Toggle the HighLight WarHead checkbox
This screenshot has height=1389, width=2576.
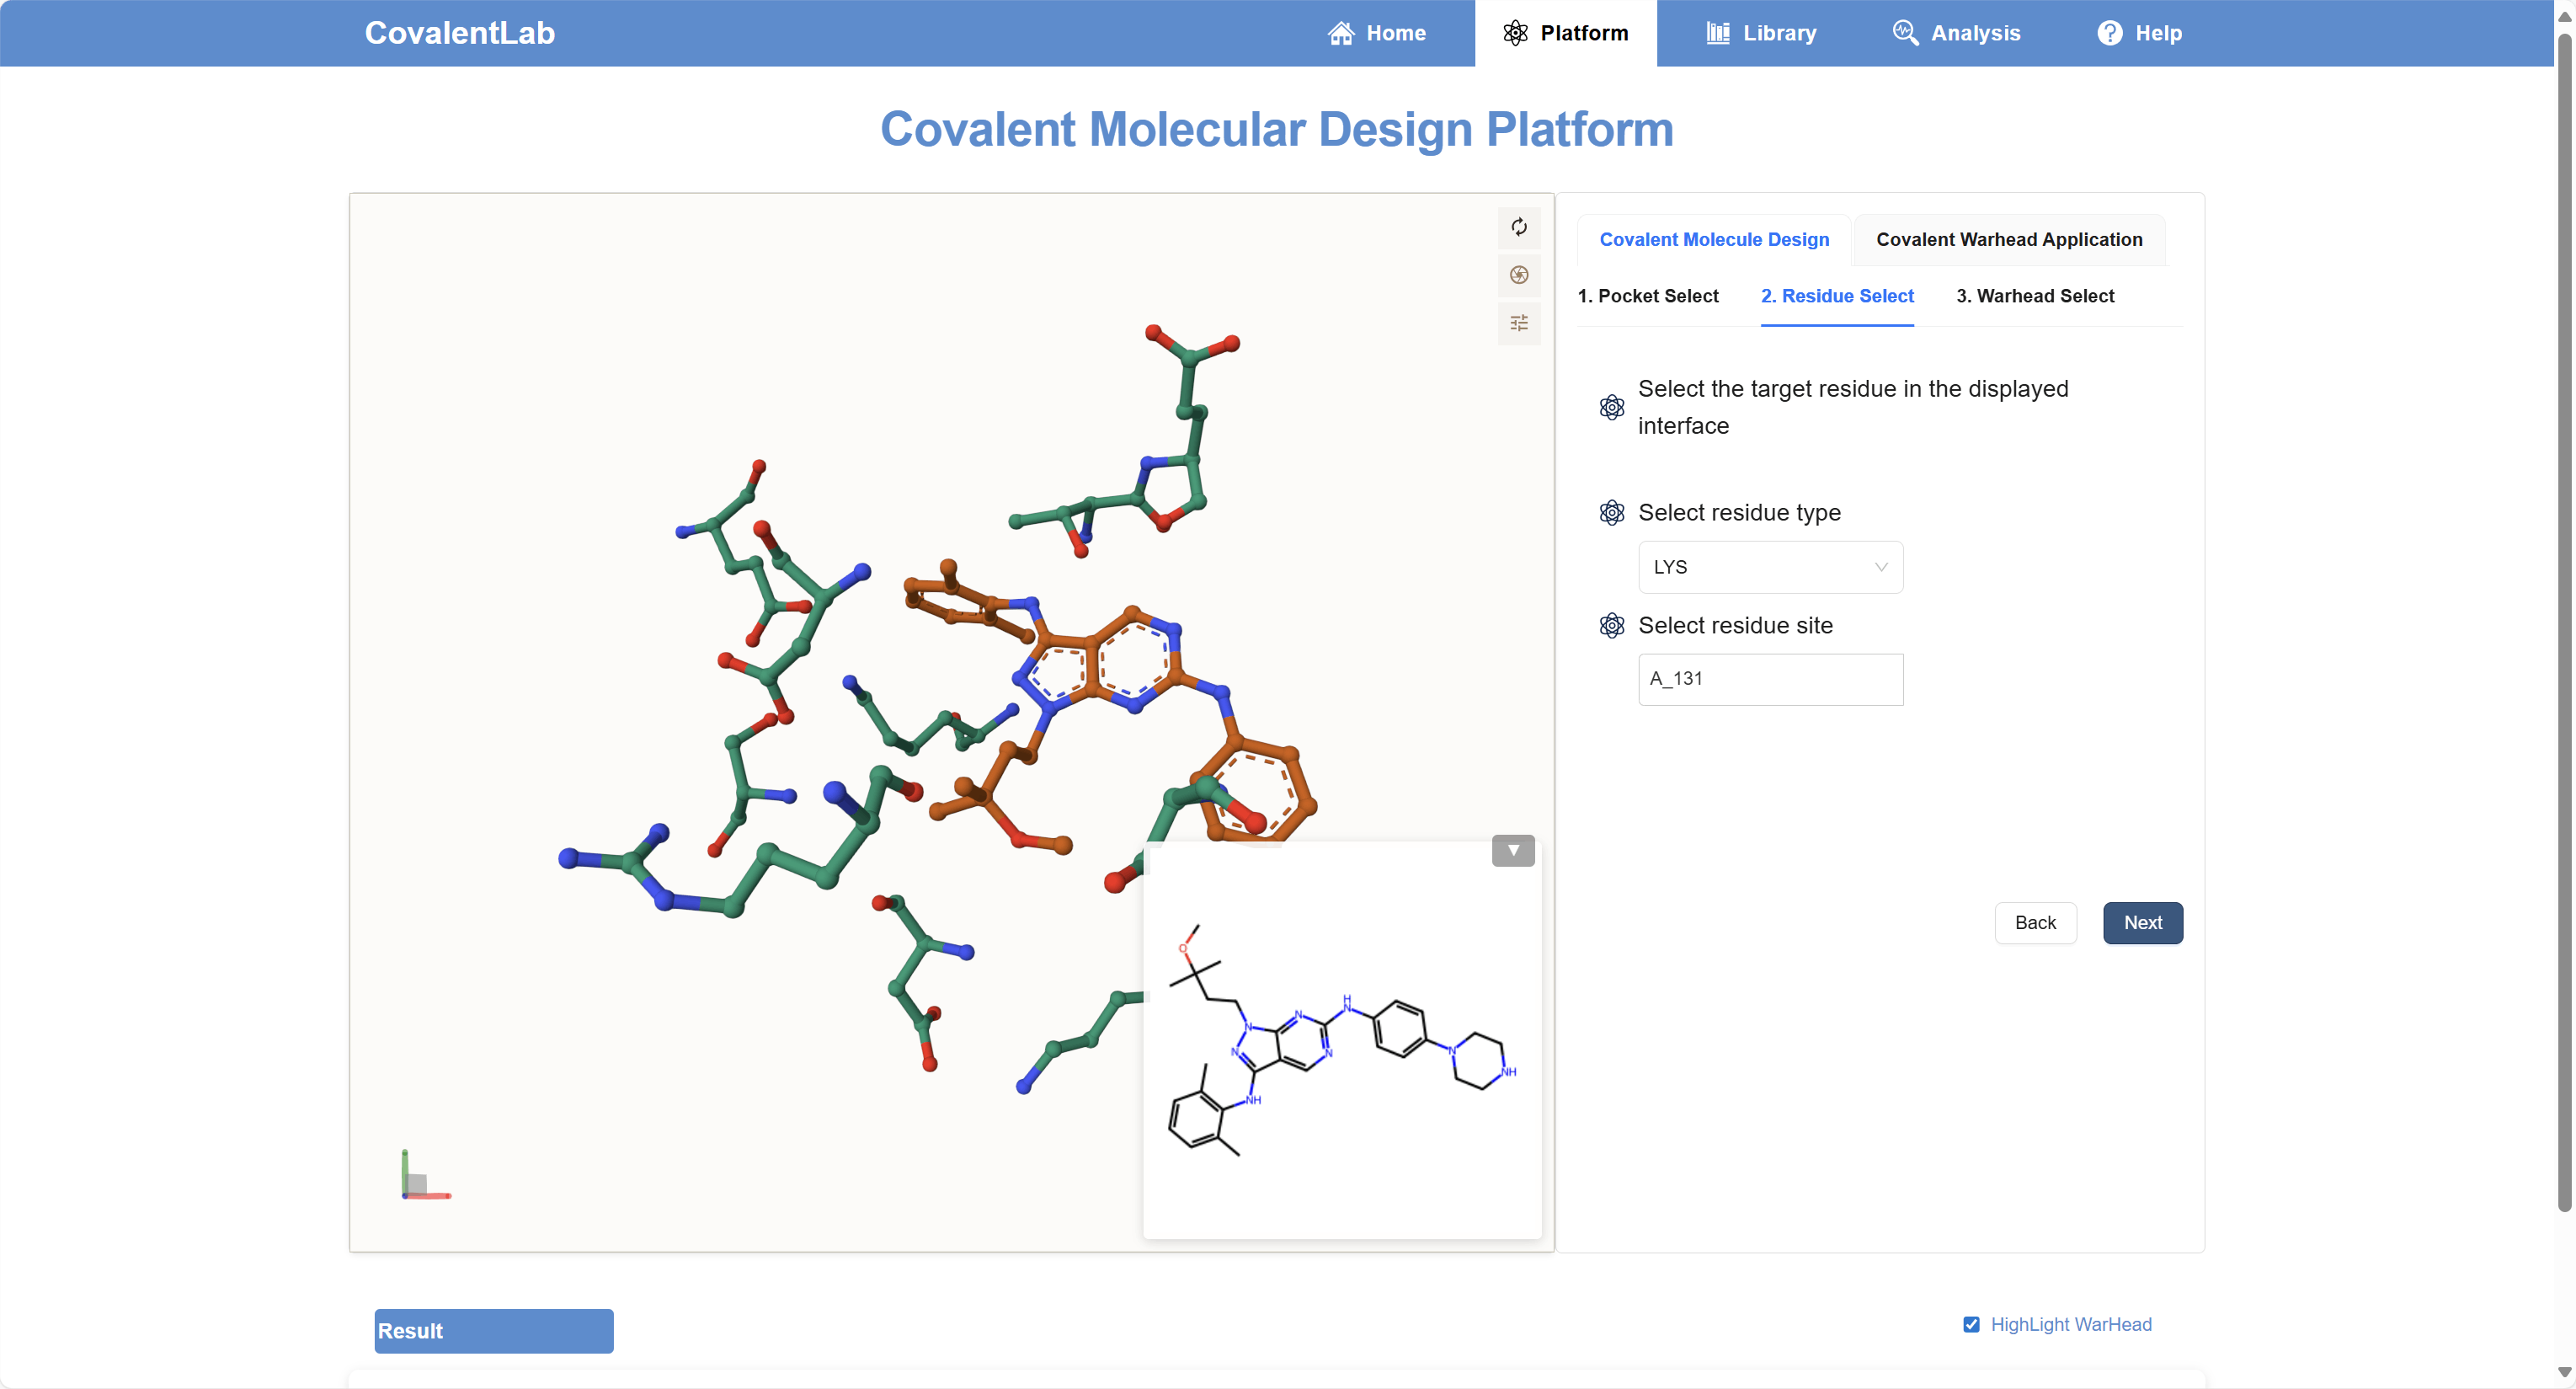pyautogui.click(x=1971, y=1324)
